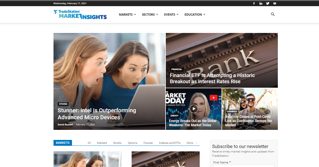Expand the SECTORS navigation menu
Screen dimensions: 319x167
[150, 15]
